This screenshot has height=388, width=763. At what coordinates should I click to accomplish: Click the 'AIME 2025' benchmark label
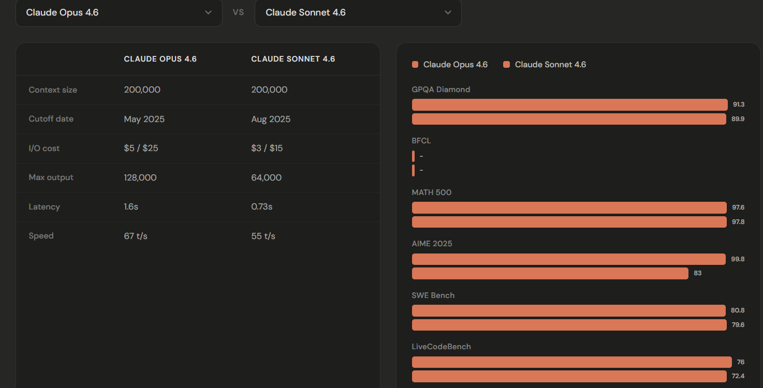[x=432, y=244]
